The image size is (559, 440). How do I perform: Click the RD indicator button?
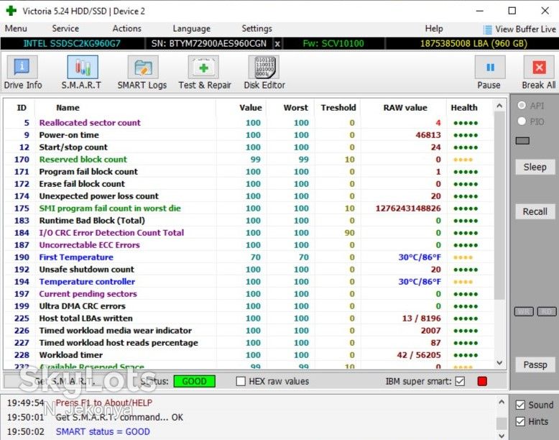547,311
